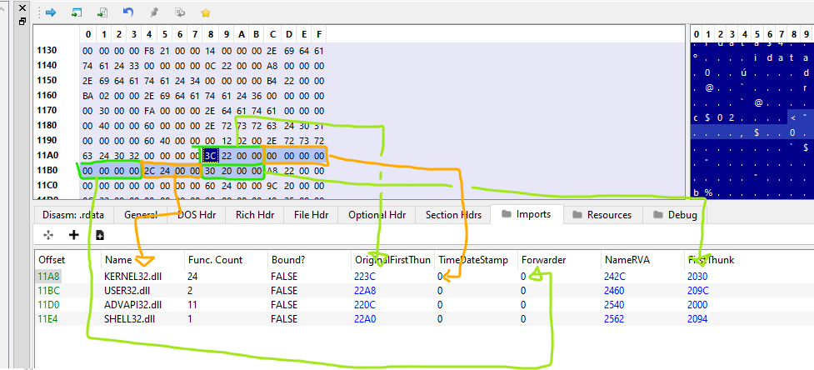Click offset 11D0 in imports table
The image size is (814, 370).
49,305
